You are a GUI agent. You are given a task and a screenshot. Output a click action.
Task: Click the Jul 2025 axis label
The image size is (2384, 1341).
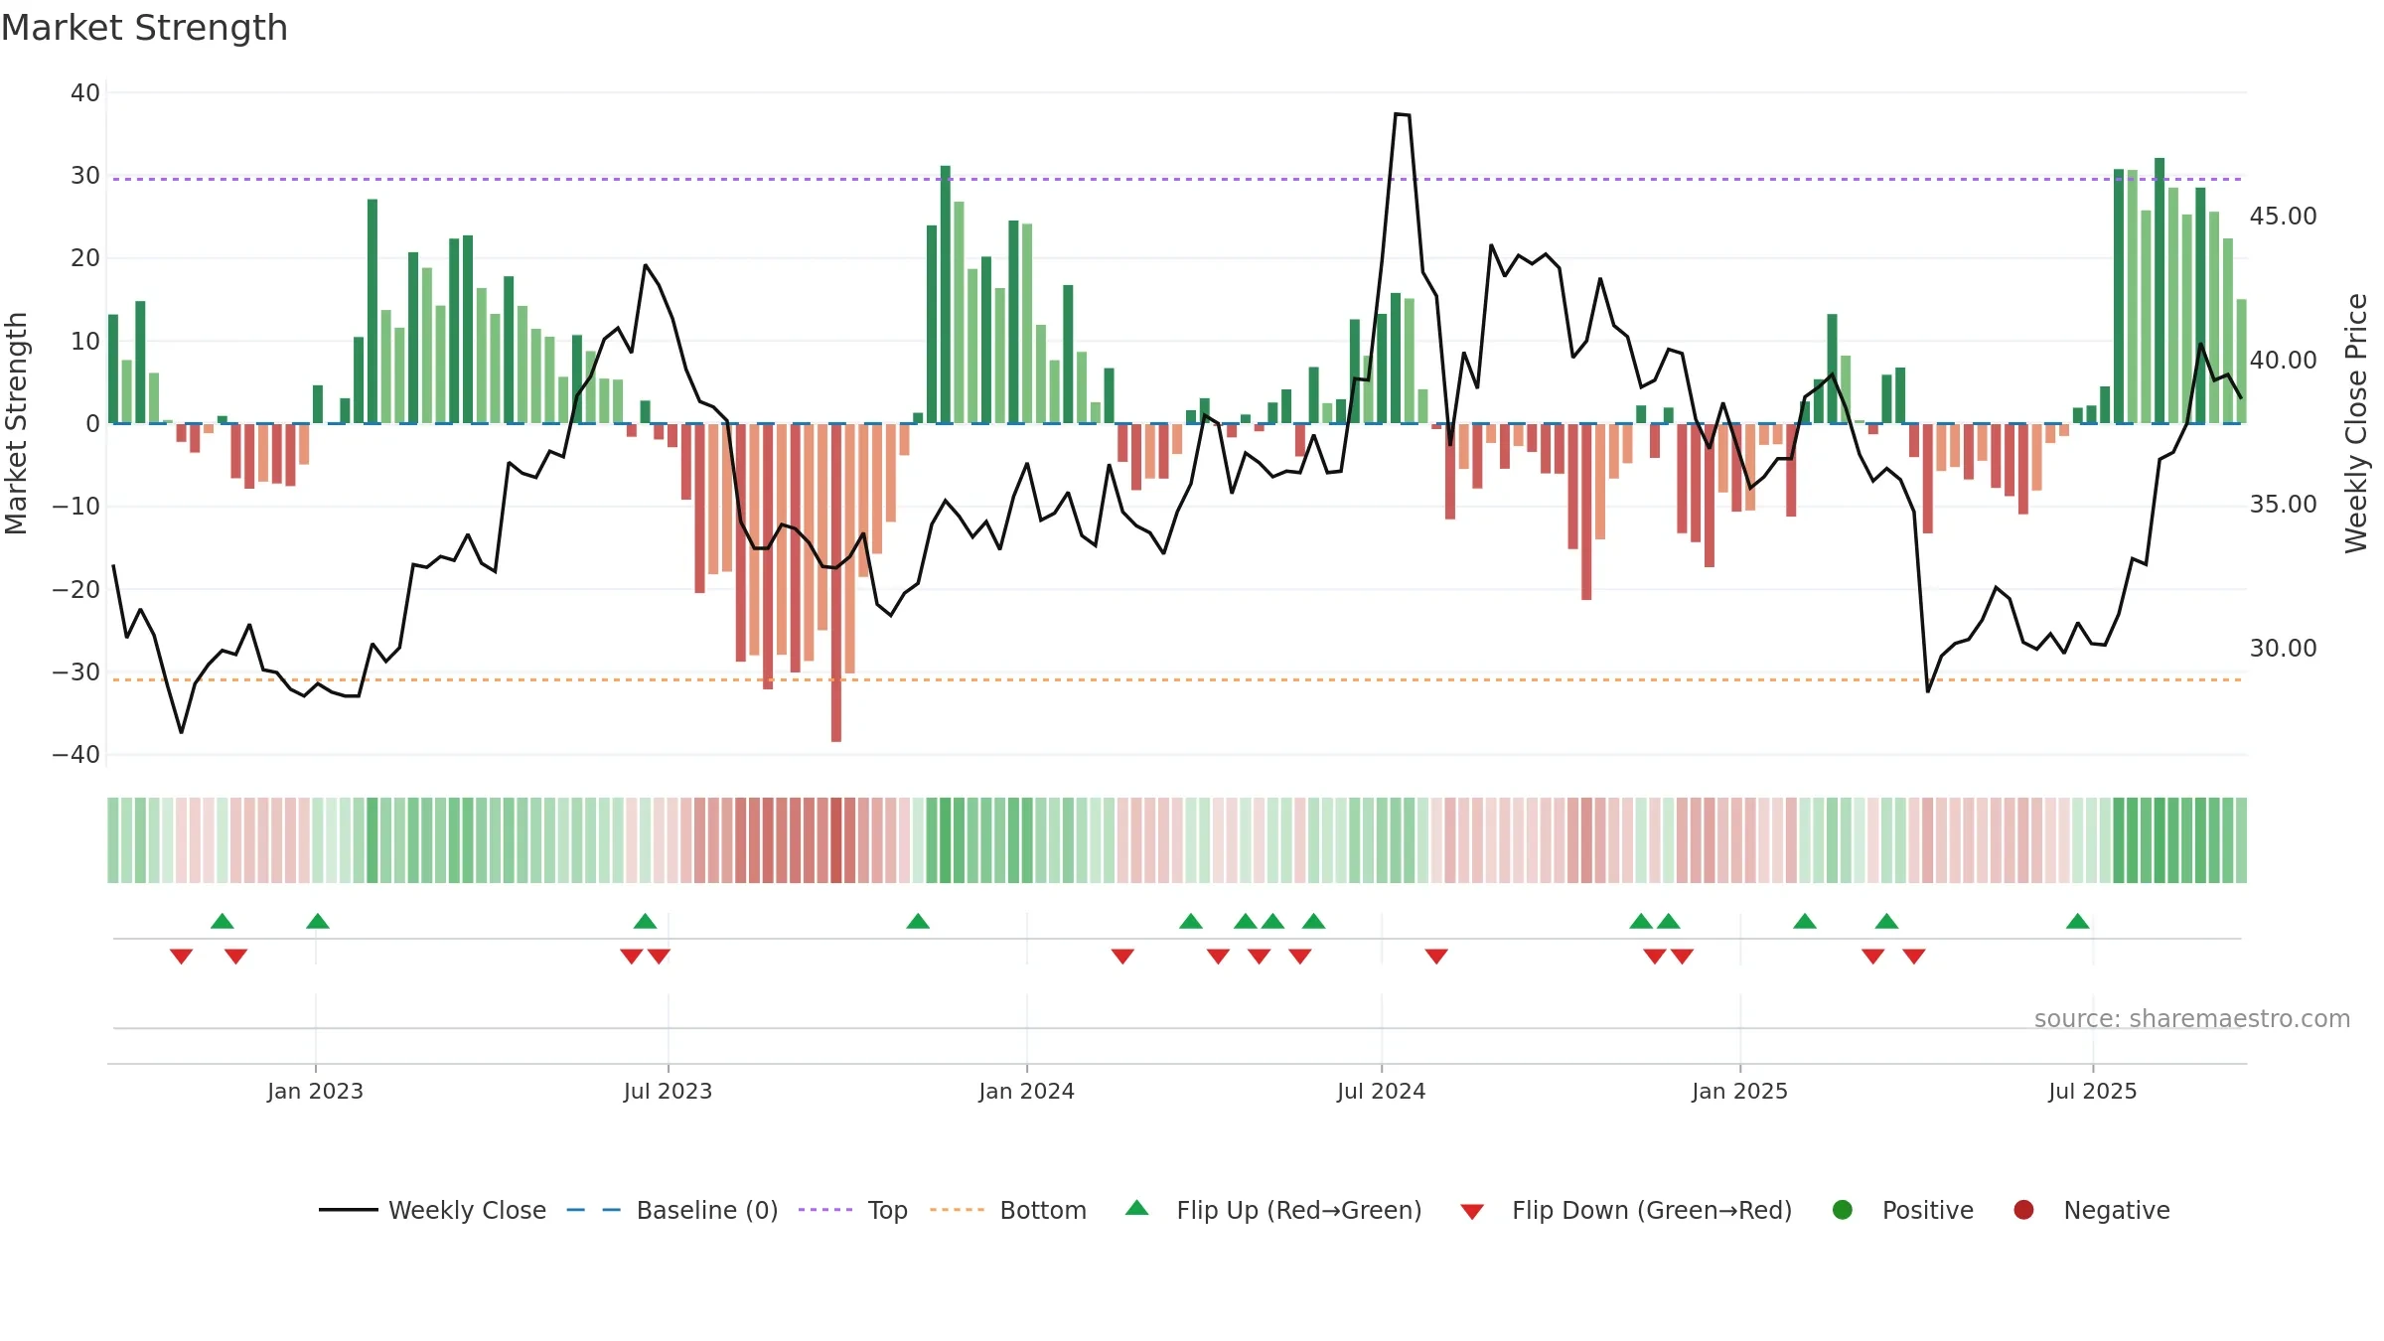tap(2092, 1092)
